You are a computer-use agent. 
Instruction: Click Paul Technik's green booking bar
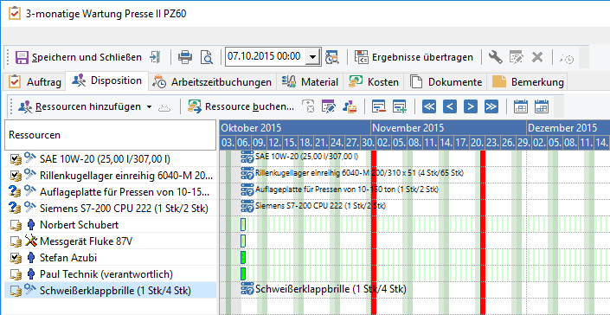pyautogui.click(x=243, y=273)
